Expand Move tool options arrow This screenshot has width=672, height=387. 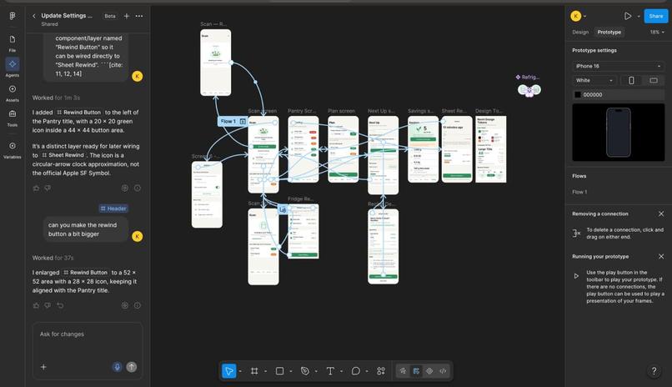(240, 371)
